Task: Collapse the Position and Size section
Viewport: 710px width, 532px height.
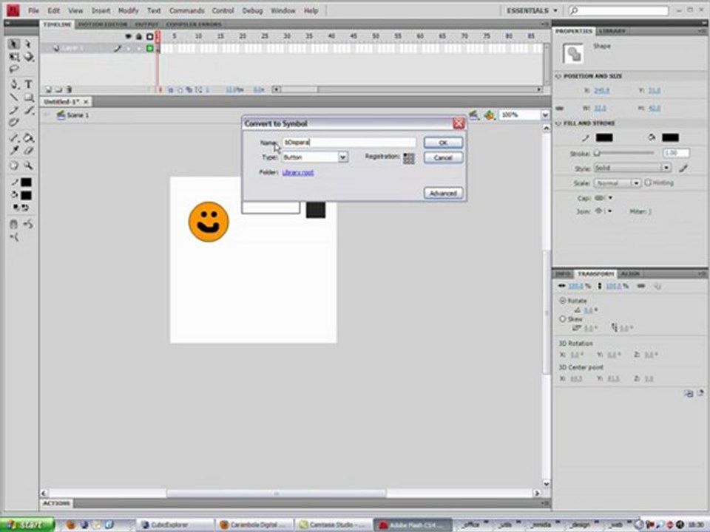Action: tap(558, 76)
